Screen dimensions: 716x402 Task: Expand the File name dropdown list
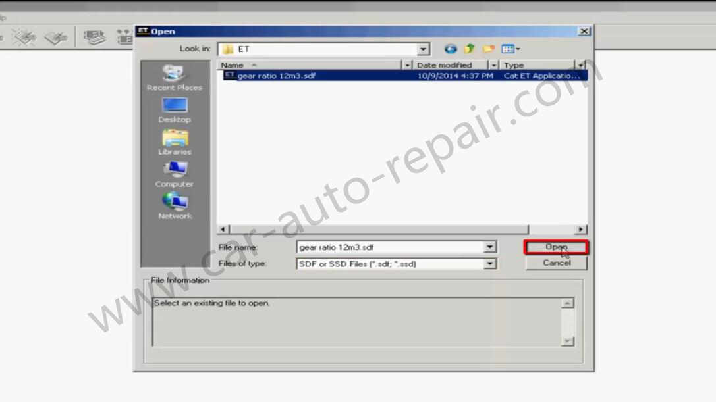489,247
